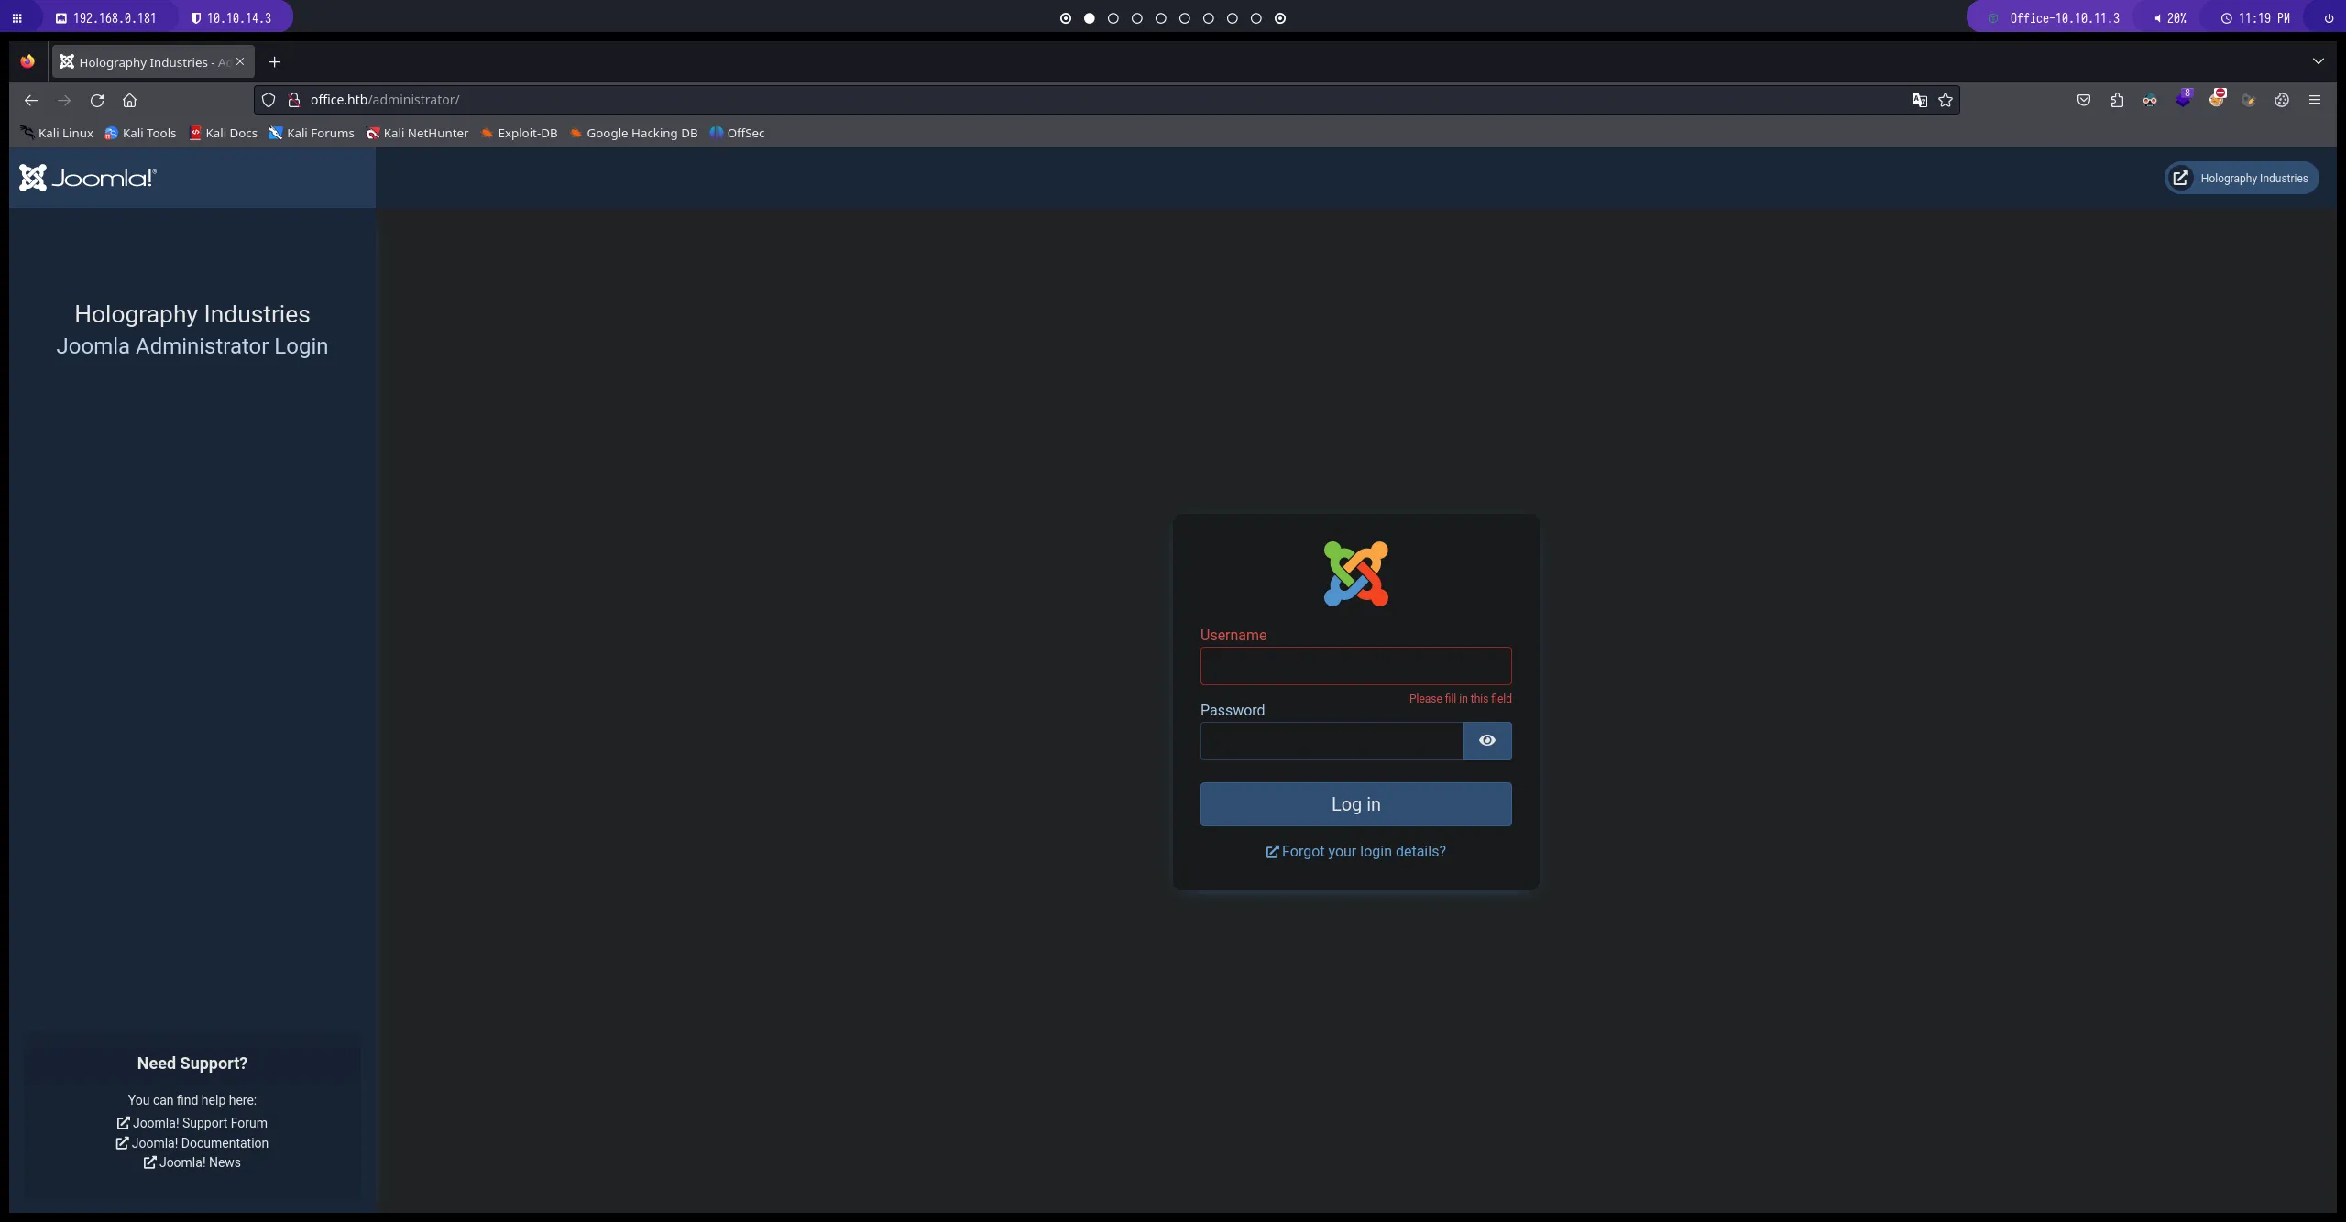Screen dimensions: 2346x1222
Task: Click the Joomla! logo in header
Action: [88, 178]
